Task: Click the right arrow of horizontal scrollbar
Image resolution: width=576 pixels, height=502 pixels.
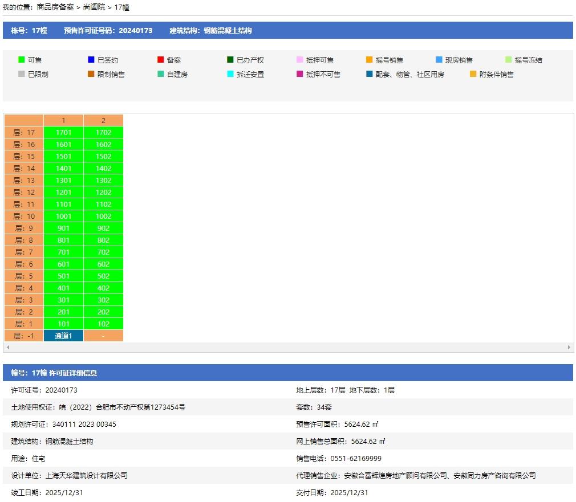Action: [569, 347]
